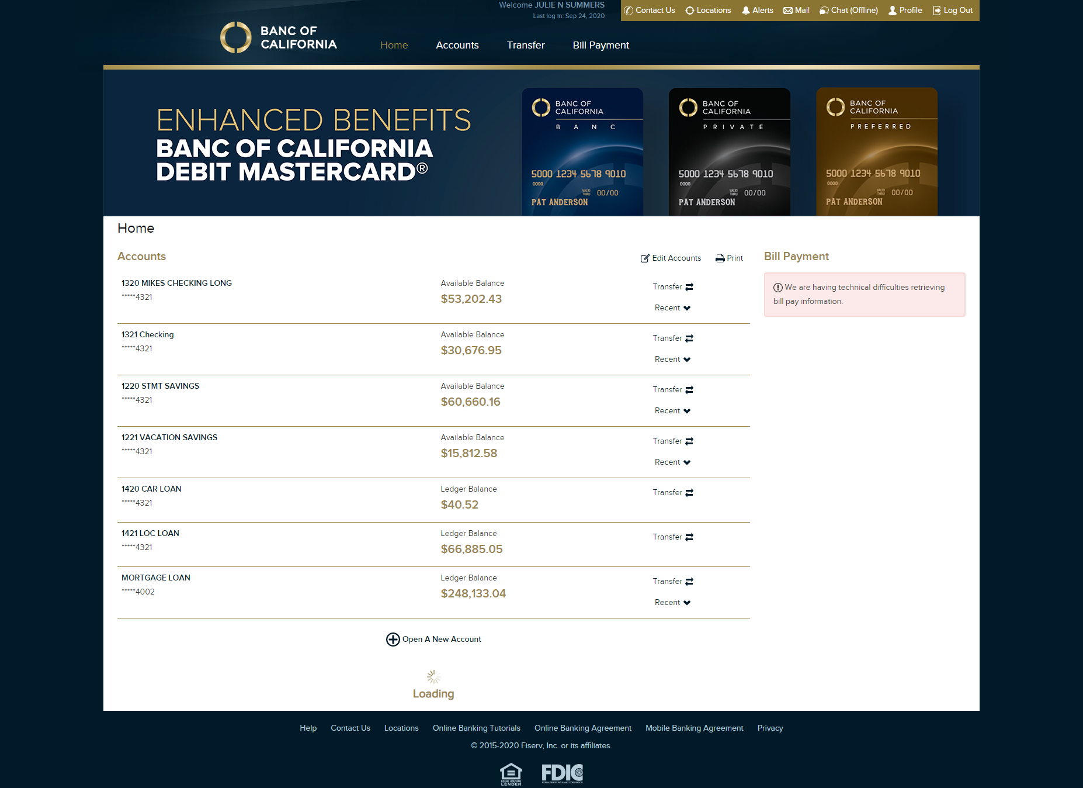The image size is (1083, 788).
Task: Open Locations in top utility bar
Action: click(708, 11)
